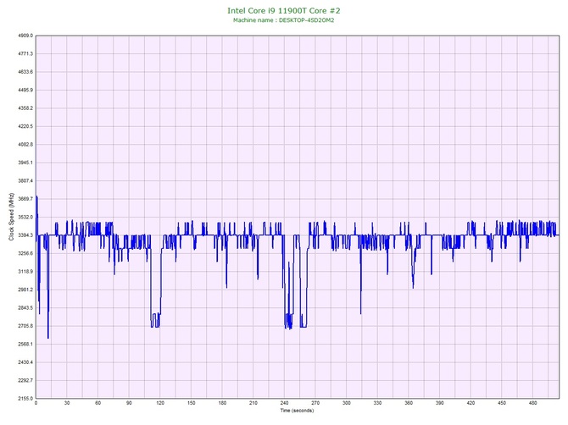Click the 3256.6 y-axis value
This screenshot has height=425, width=568.
25,253
